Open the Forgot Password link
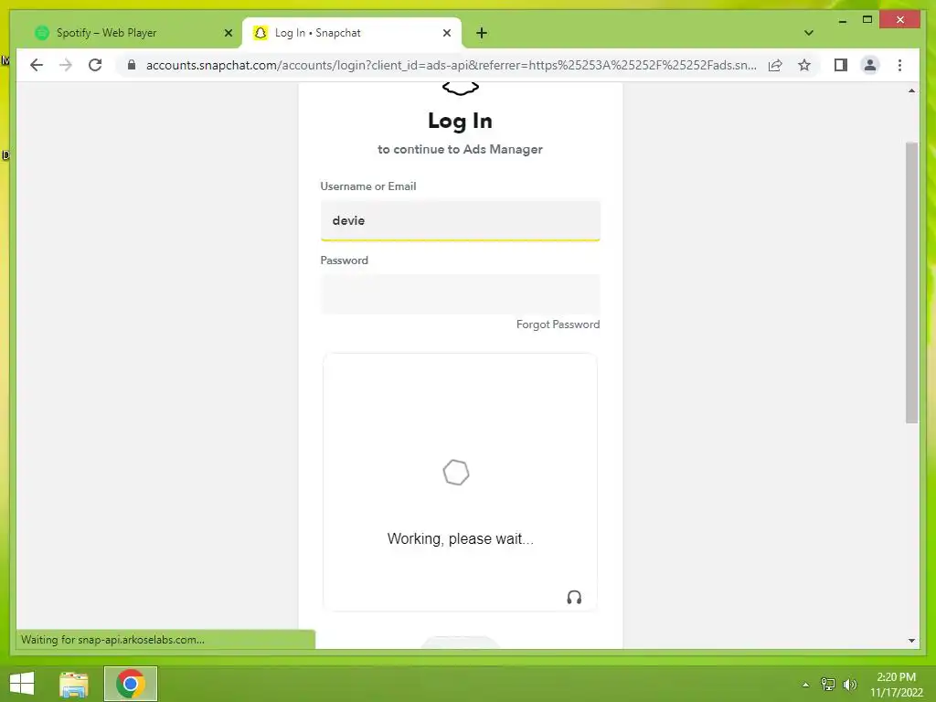This screenshot has height=702, width=936. (x=558, y=324)
